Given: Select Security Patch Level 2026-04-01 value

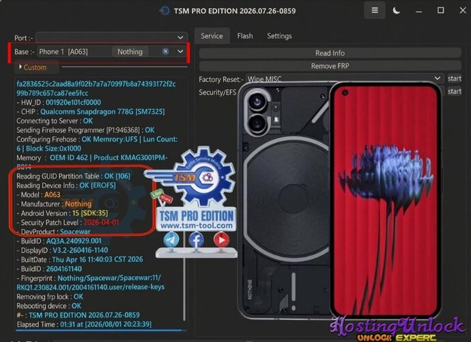Looking at the screenshot, I should click(101, 222).
